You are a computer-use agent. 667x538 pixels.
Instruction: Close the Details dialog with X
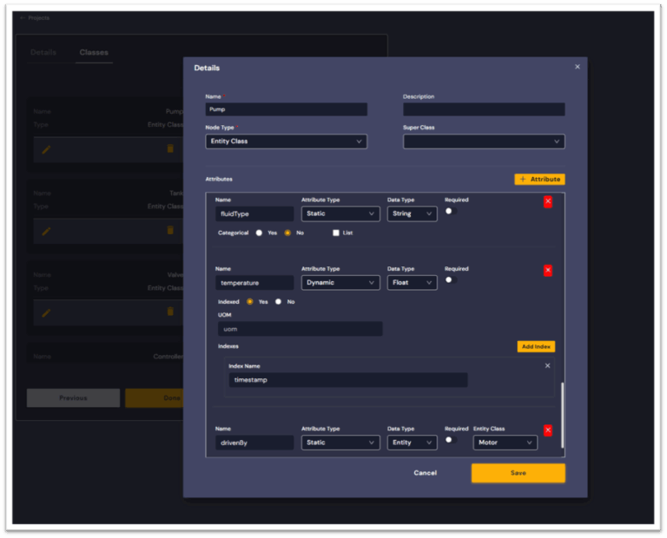click(578, 67)
